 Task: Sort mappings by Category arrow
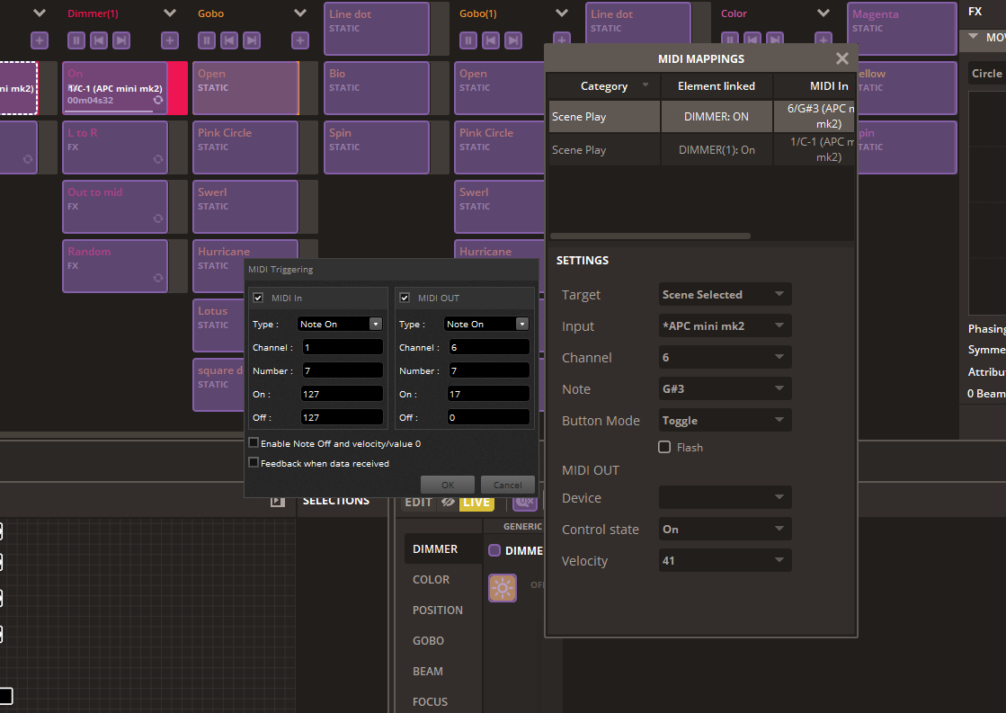(645, 85)
